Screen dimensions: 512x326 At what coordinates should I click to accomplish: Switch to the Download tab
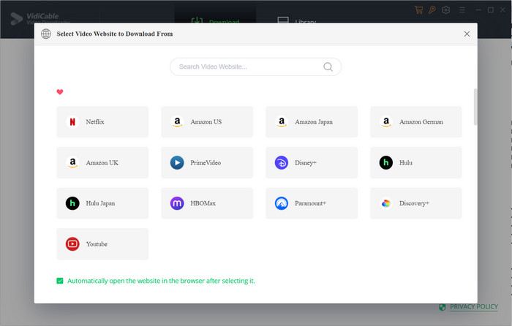[215, 21]
